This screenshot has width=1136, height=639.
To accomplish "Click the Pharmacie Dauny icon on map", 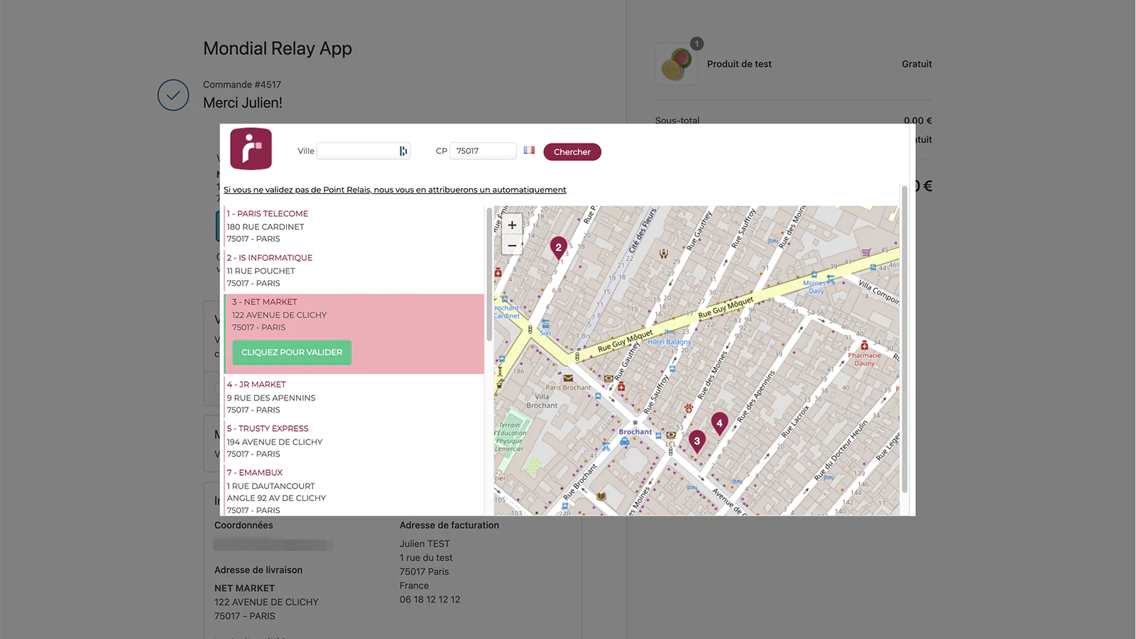I will click(864, 346).
